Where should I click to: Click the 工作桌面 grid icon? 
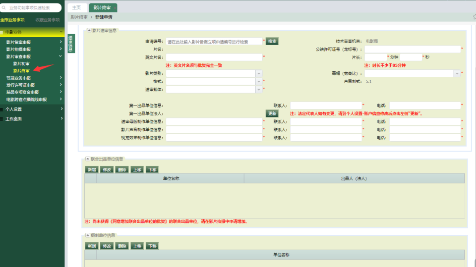[1, 119]
